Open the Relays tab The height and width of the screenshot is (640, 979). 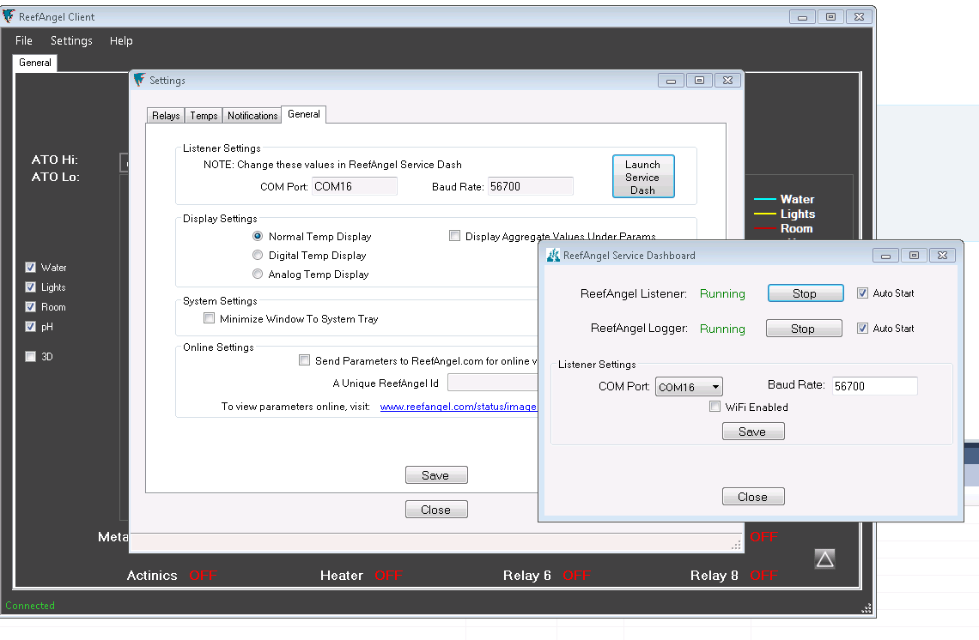point(166,116)
